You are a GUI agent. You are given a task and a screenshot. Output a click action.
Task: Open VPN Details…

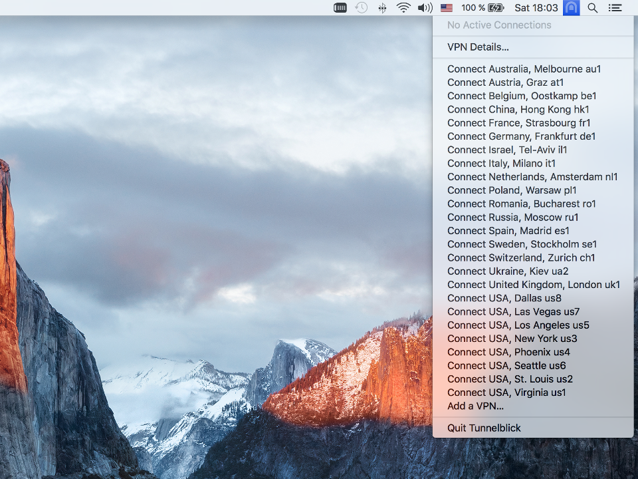(x=533, y=47)
